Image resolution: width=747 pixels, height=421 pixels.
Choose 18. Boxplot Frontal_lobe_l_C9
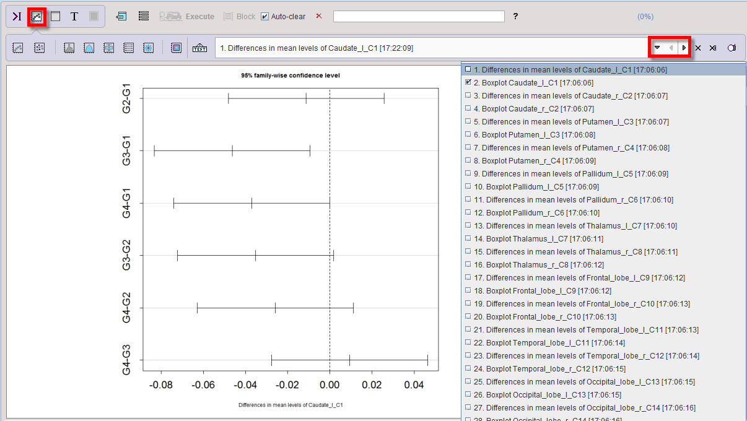coord(604,291)
